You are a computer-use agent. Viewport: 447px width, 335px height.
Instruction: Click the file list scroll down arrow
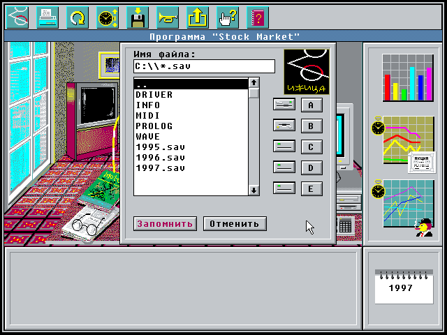(x=254, y=191)
